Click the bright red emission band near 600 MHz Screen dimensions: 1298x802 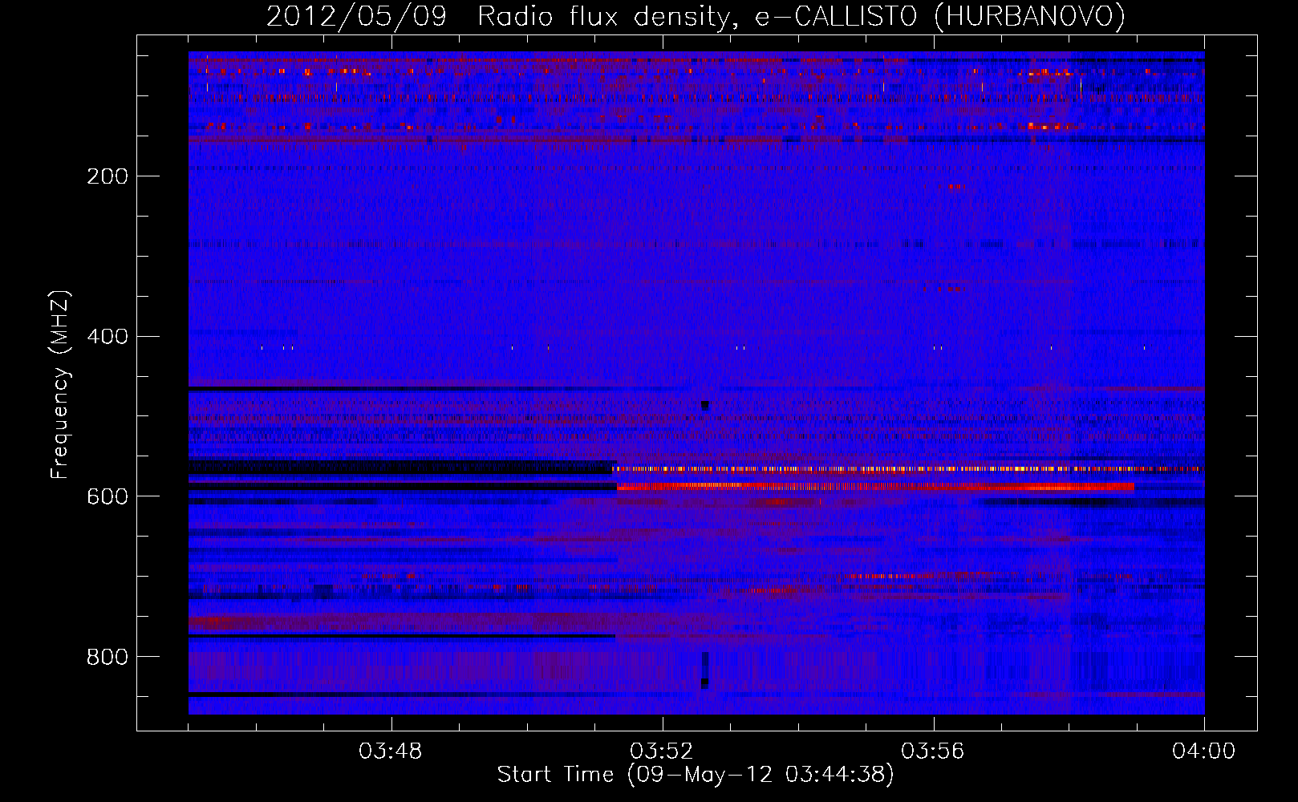coord(874,486)
